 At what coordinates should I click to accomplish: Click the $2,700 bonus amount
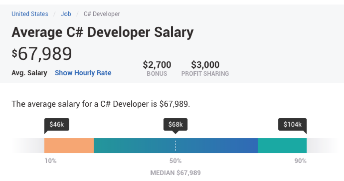pos(157,65)
